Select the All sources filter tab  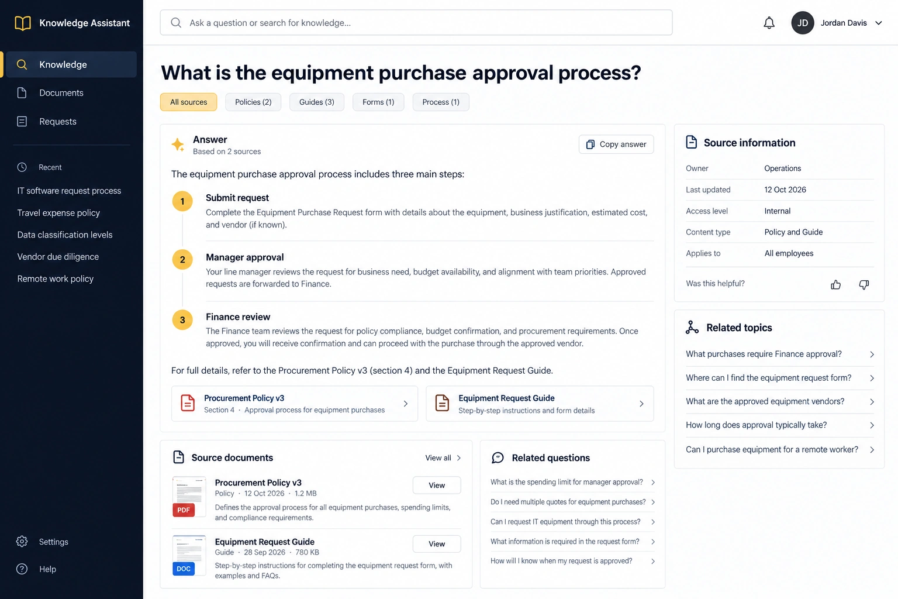[188, 102]
